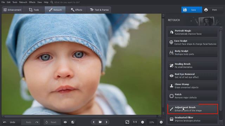Open the View menu

pos(40,2)
